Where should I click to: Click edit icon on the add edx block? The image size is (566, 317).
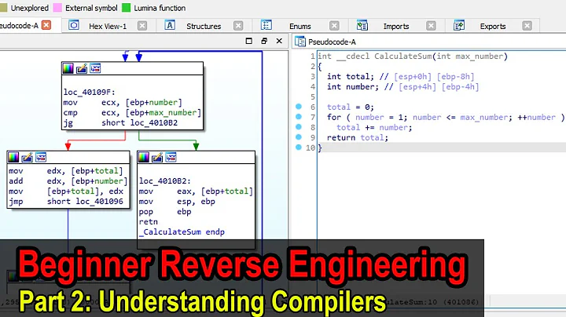27,158
